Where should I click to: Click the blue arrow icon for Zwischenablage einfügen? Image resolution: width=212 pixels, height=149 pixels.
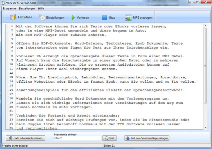(x=128, y=138)
